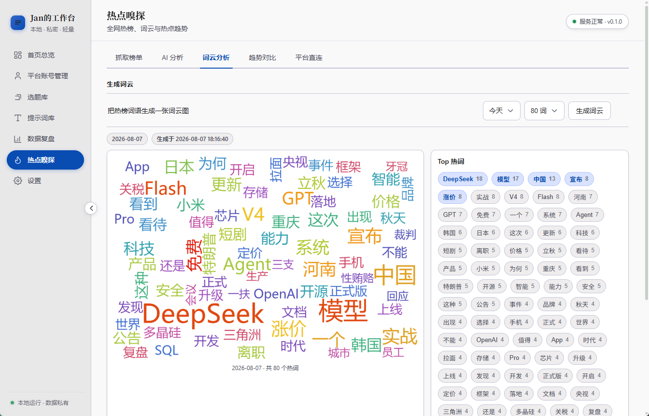Switch to the AI 分析 tab
The image size is (649, 416).
(x=172, y=57)
